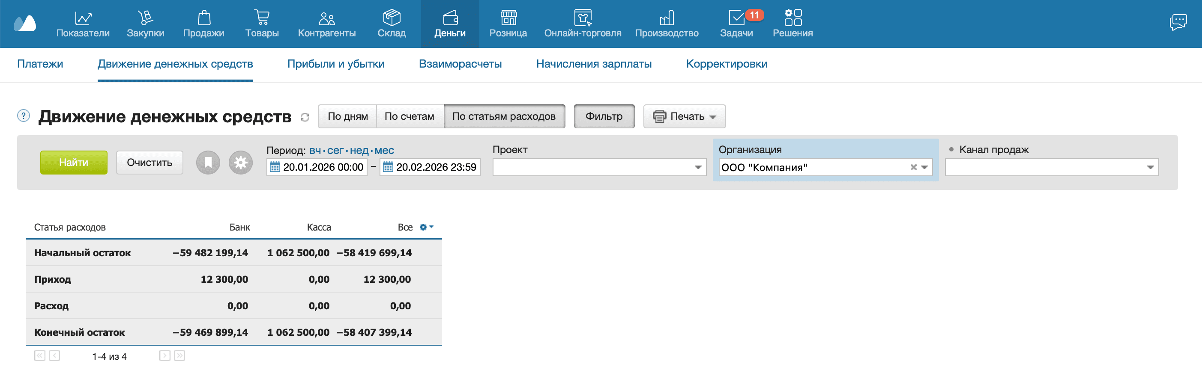
Task: Expand the Проект dropdown
Action: (x=697, y=167)
